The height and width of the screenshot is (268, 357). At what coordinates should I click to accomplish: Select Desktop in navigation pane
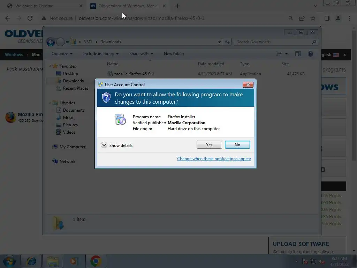tap(70, 74)
